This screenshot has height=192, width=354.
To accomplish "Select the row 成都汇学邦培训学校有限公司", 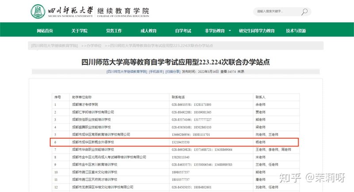I will click(x=176, y=112).
